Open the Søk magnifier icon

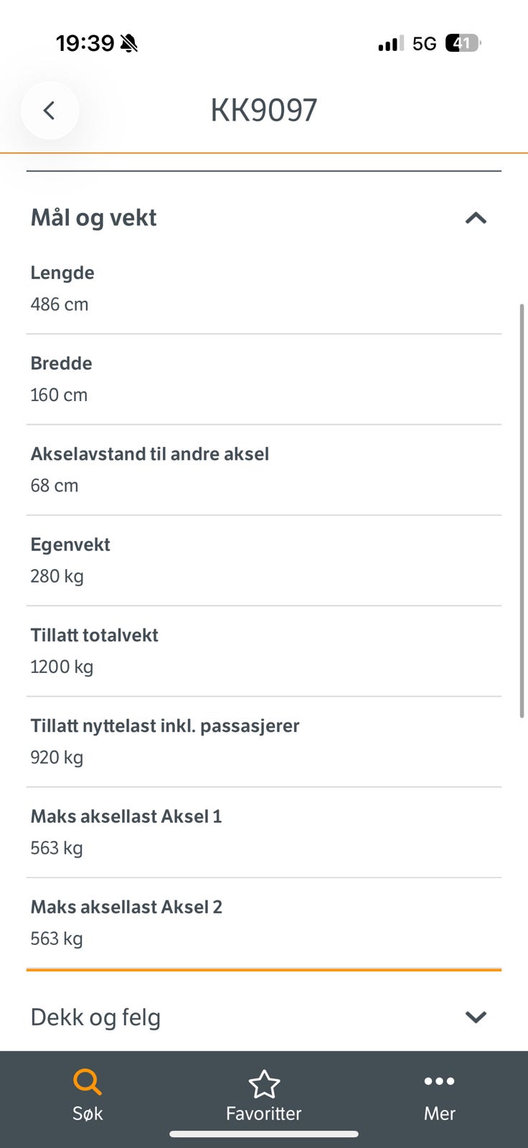(x=88, y=1082)
